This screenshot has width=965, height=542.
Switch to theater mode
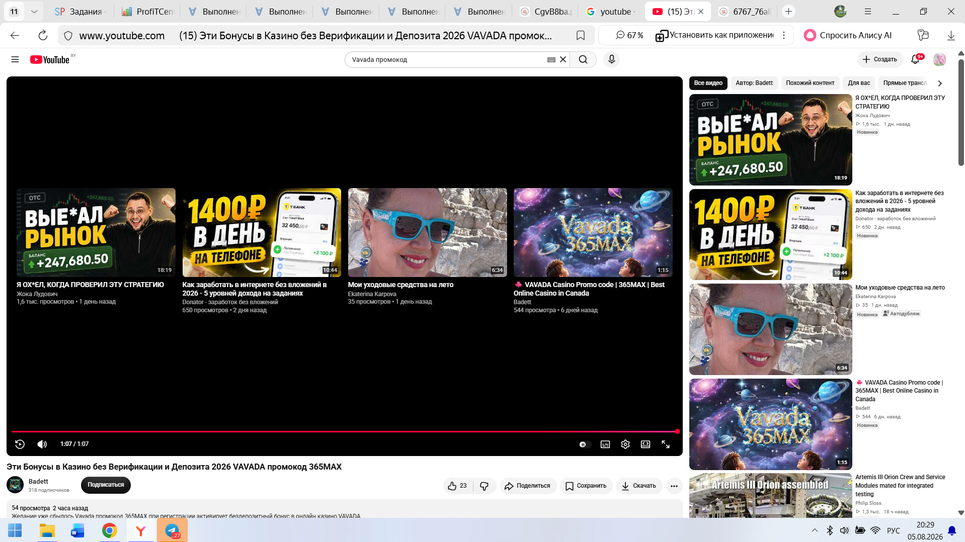click(x=646, y=444)
